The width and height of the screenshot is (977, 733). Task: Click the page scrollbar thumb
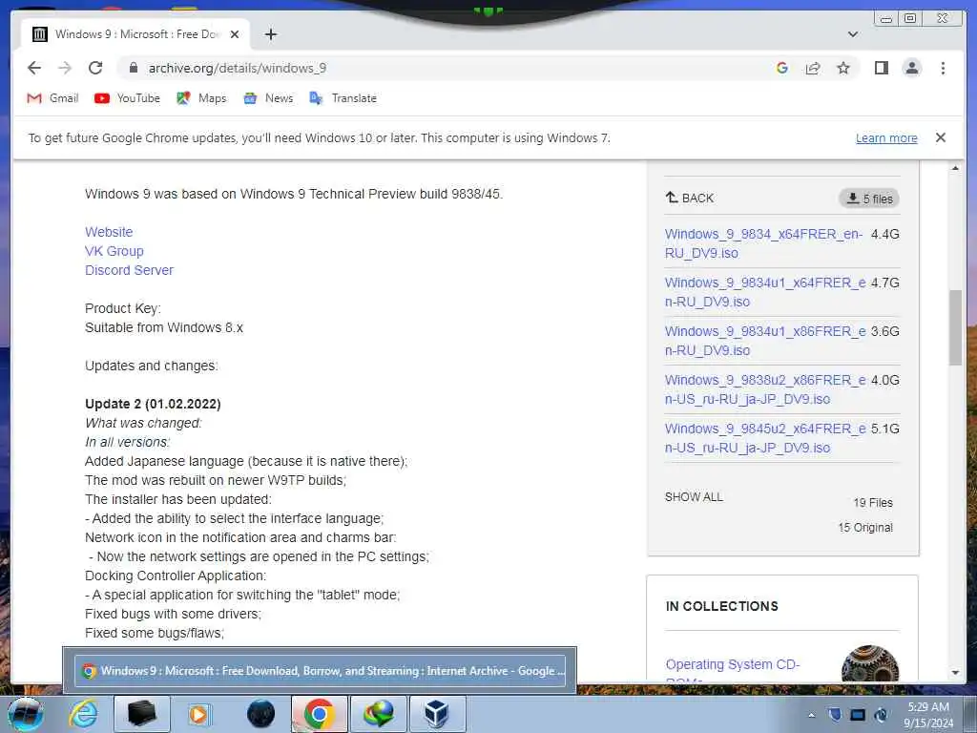pyautogui.click(x=955, y=327)
